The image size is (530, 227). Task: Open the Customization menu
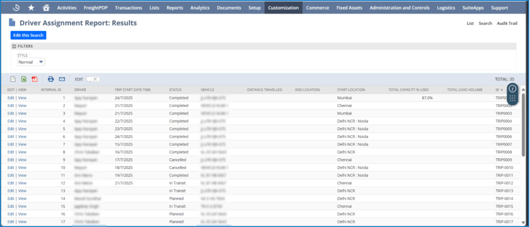284,8
